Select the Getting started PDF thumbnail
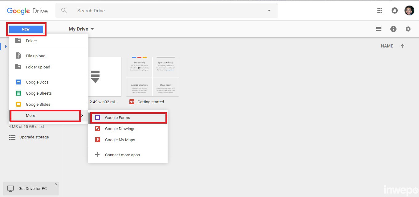 pos(153,76)
